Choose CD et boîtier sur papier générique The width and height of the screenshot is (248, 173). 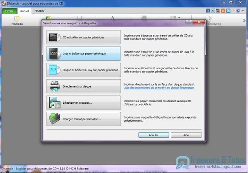click(x=84, y=37)
